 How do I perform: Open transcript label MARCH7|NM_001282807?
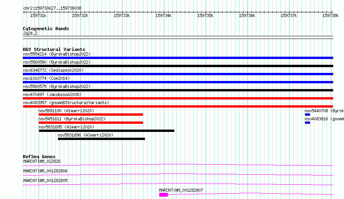(x=181, y=190)
